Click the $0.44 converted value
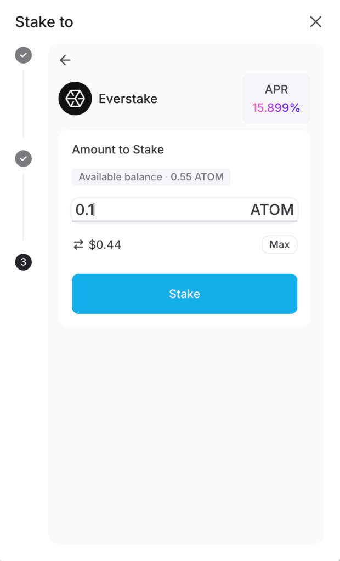 pos(105,245)
